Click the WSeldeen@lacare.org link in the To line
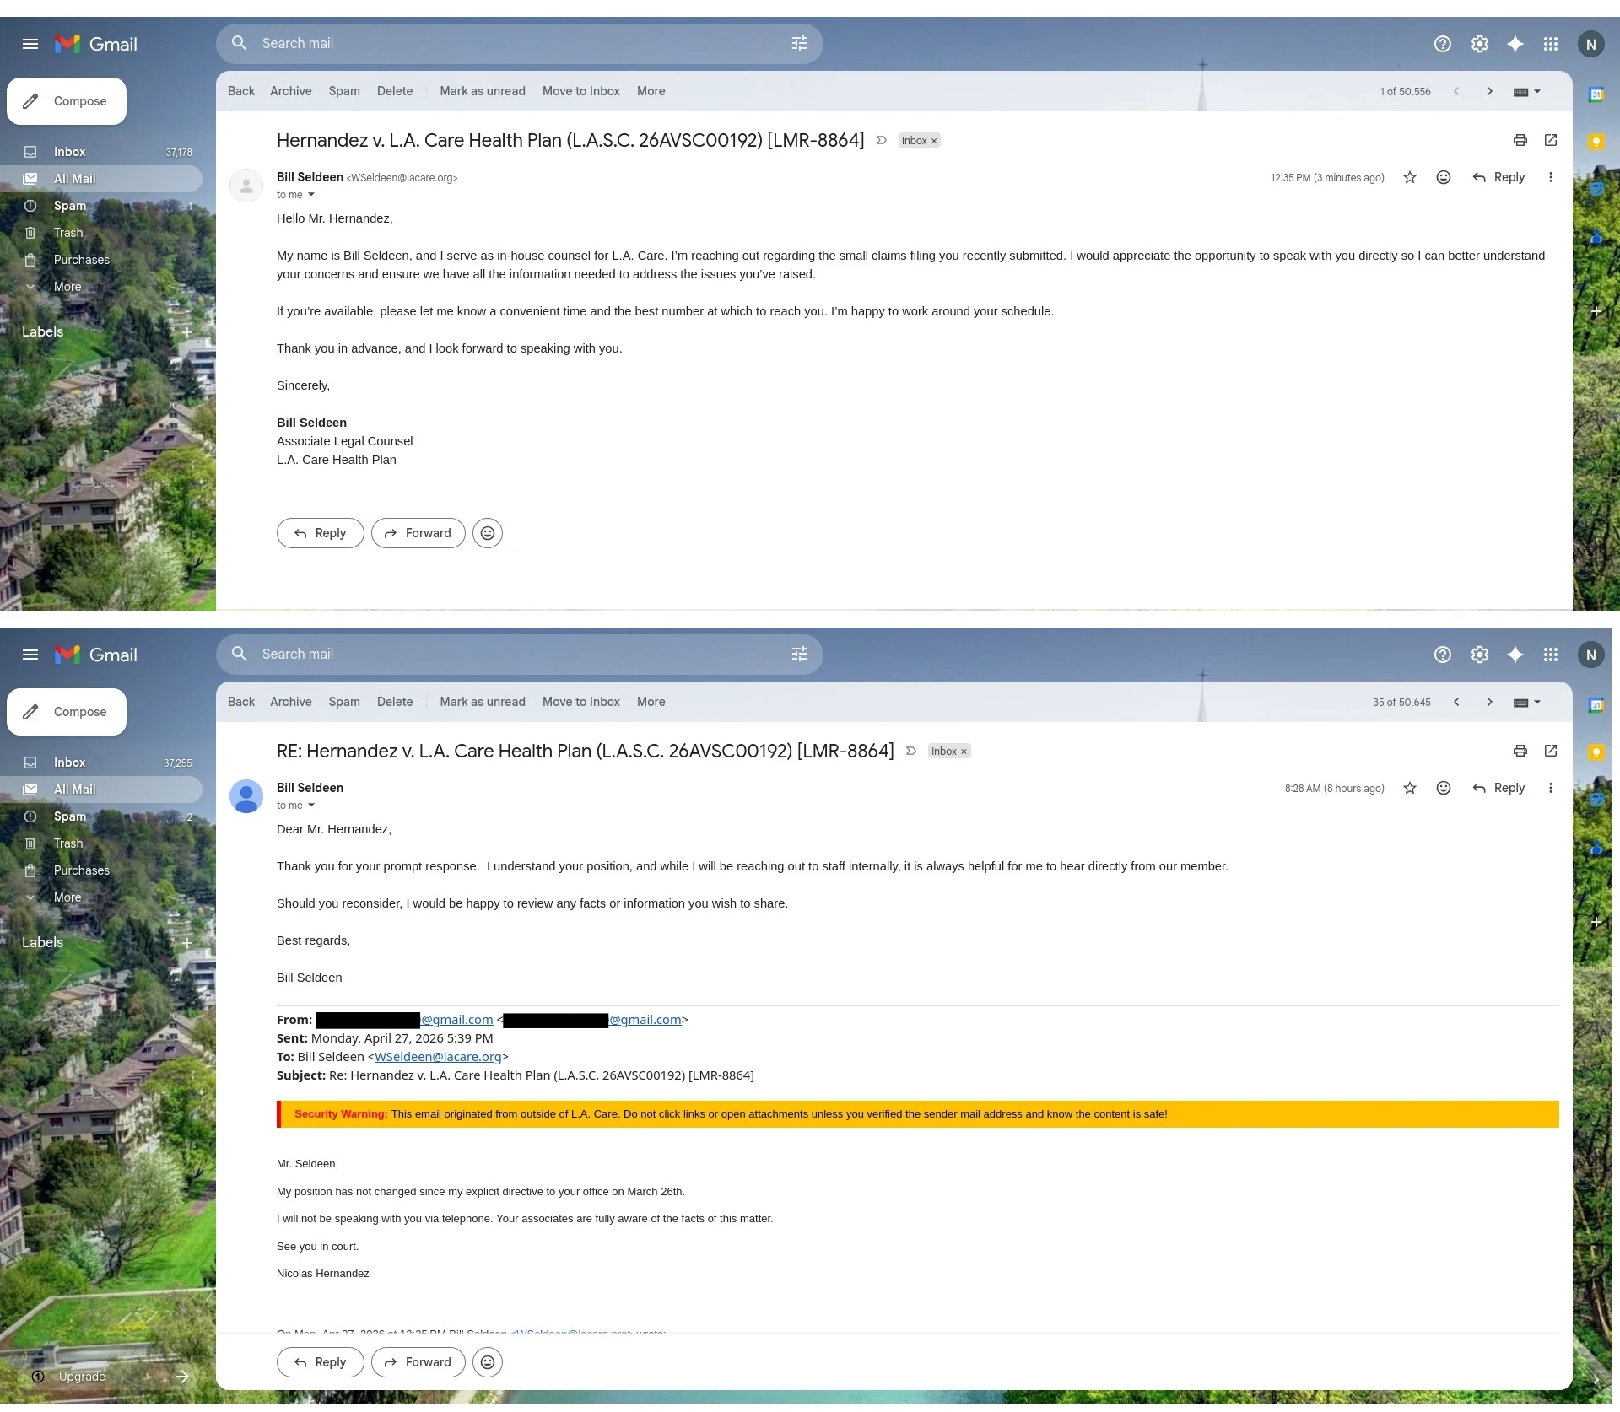1620x1412 pixels. [x=437, y=1057]
